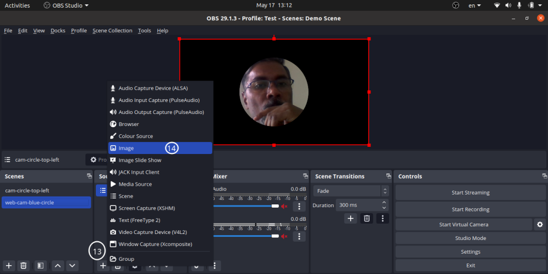
Task: Open three-dot options for the Audio channel
Action: click(x=299, y=206)
